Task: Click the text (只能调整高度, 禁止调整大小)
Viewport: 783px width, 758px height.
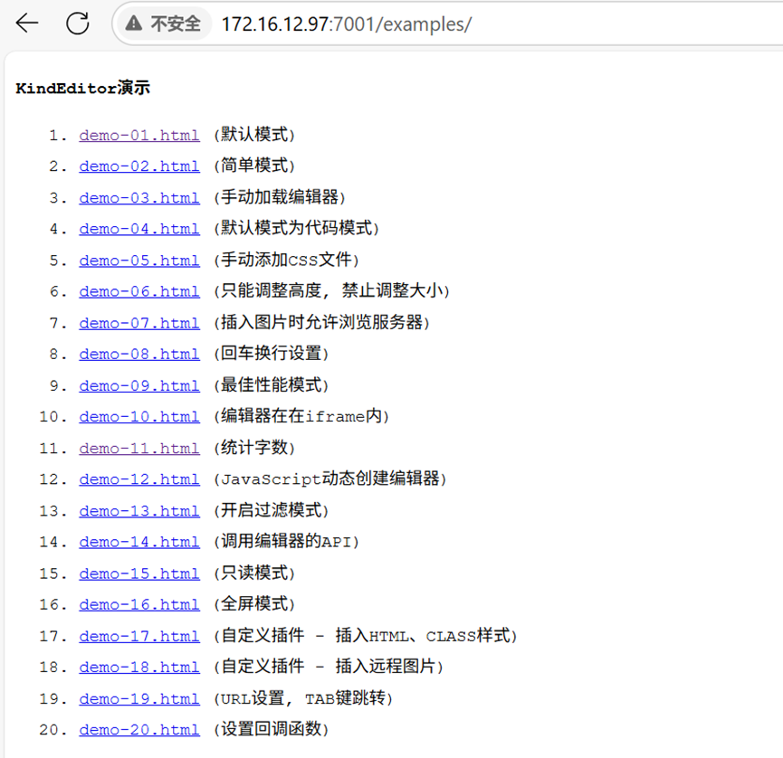Action: tap(331, 291)
